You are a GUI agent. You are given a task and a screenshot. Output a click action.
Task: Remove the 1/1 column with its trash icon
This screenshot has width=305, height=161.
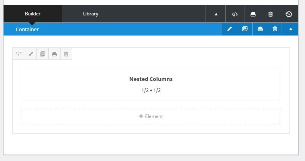pyautogui.click(x=66, y=54)
